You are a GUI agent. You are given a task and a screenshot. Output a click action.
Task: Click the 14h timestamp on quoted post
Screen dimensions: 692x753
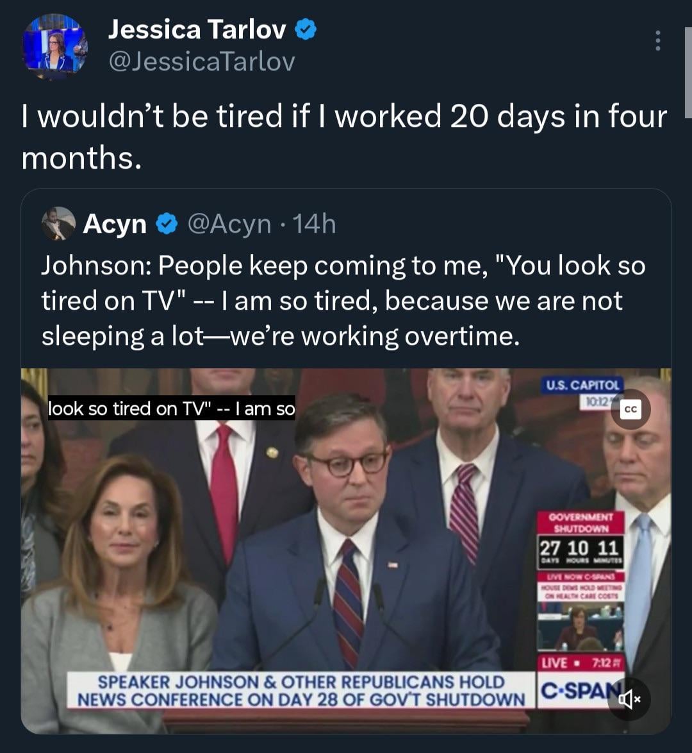[x=314, y=224]
